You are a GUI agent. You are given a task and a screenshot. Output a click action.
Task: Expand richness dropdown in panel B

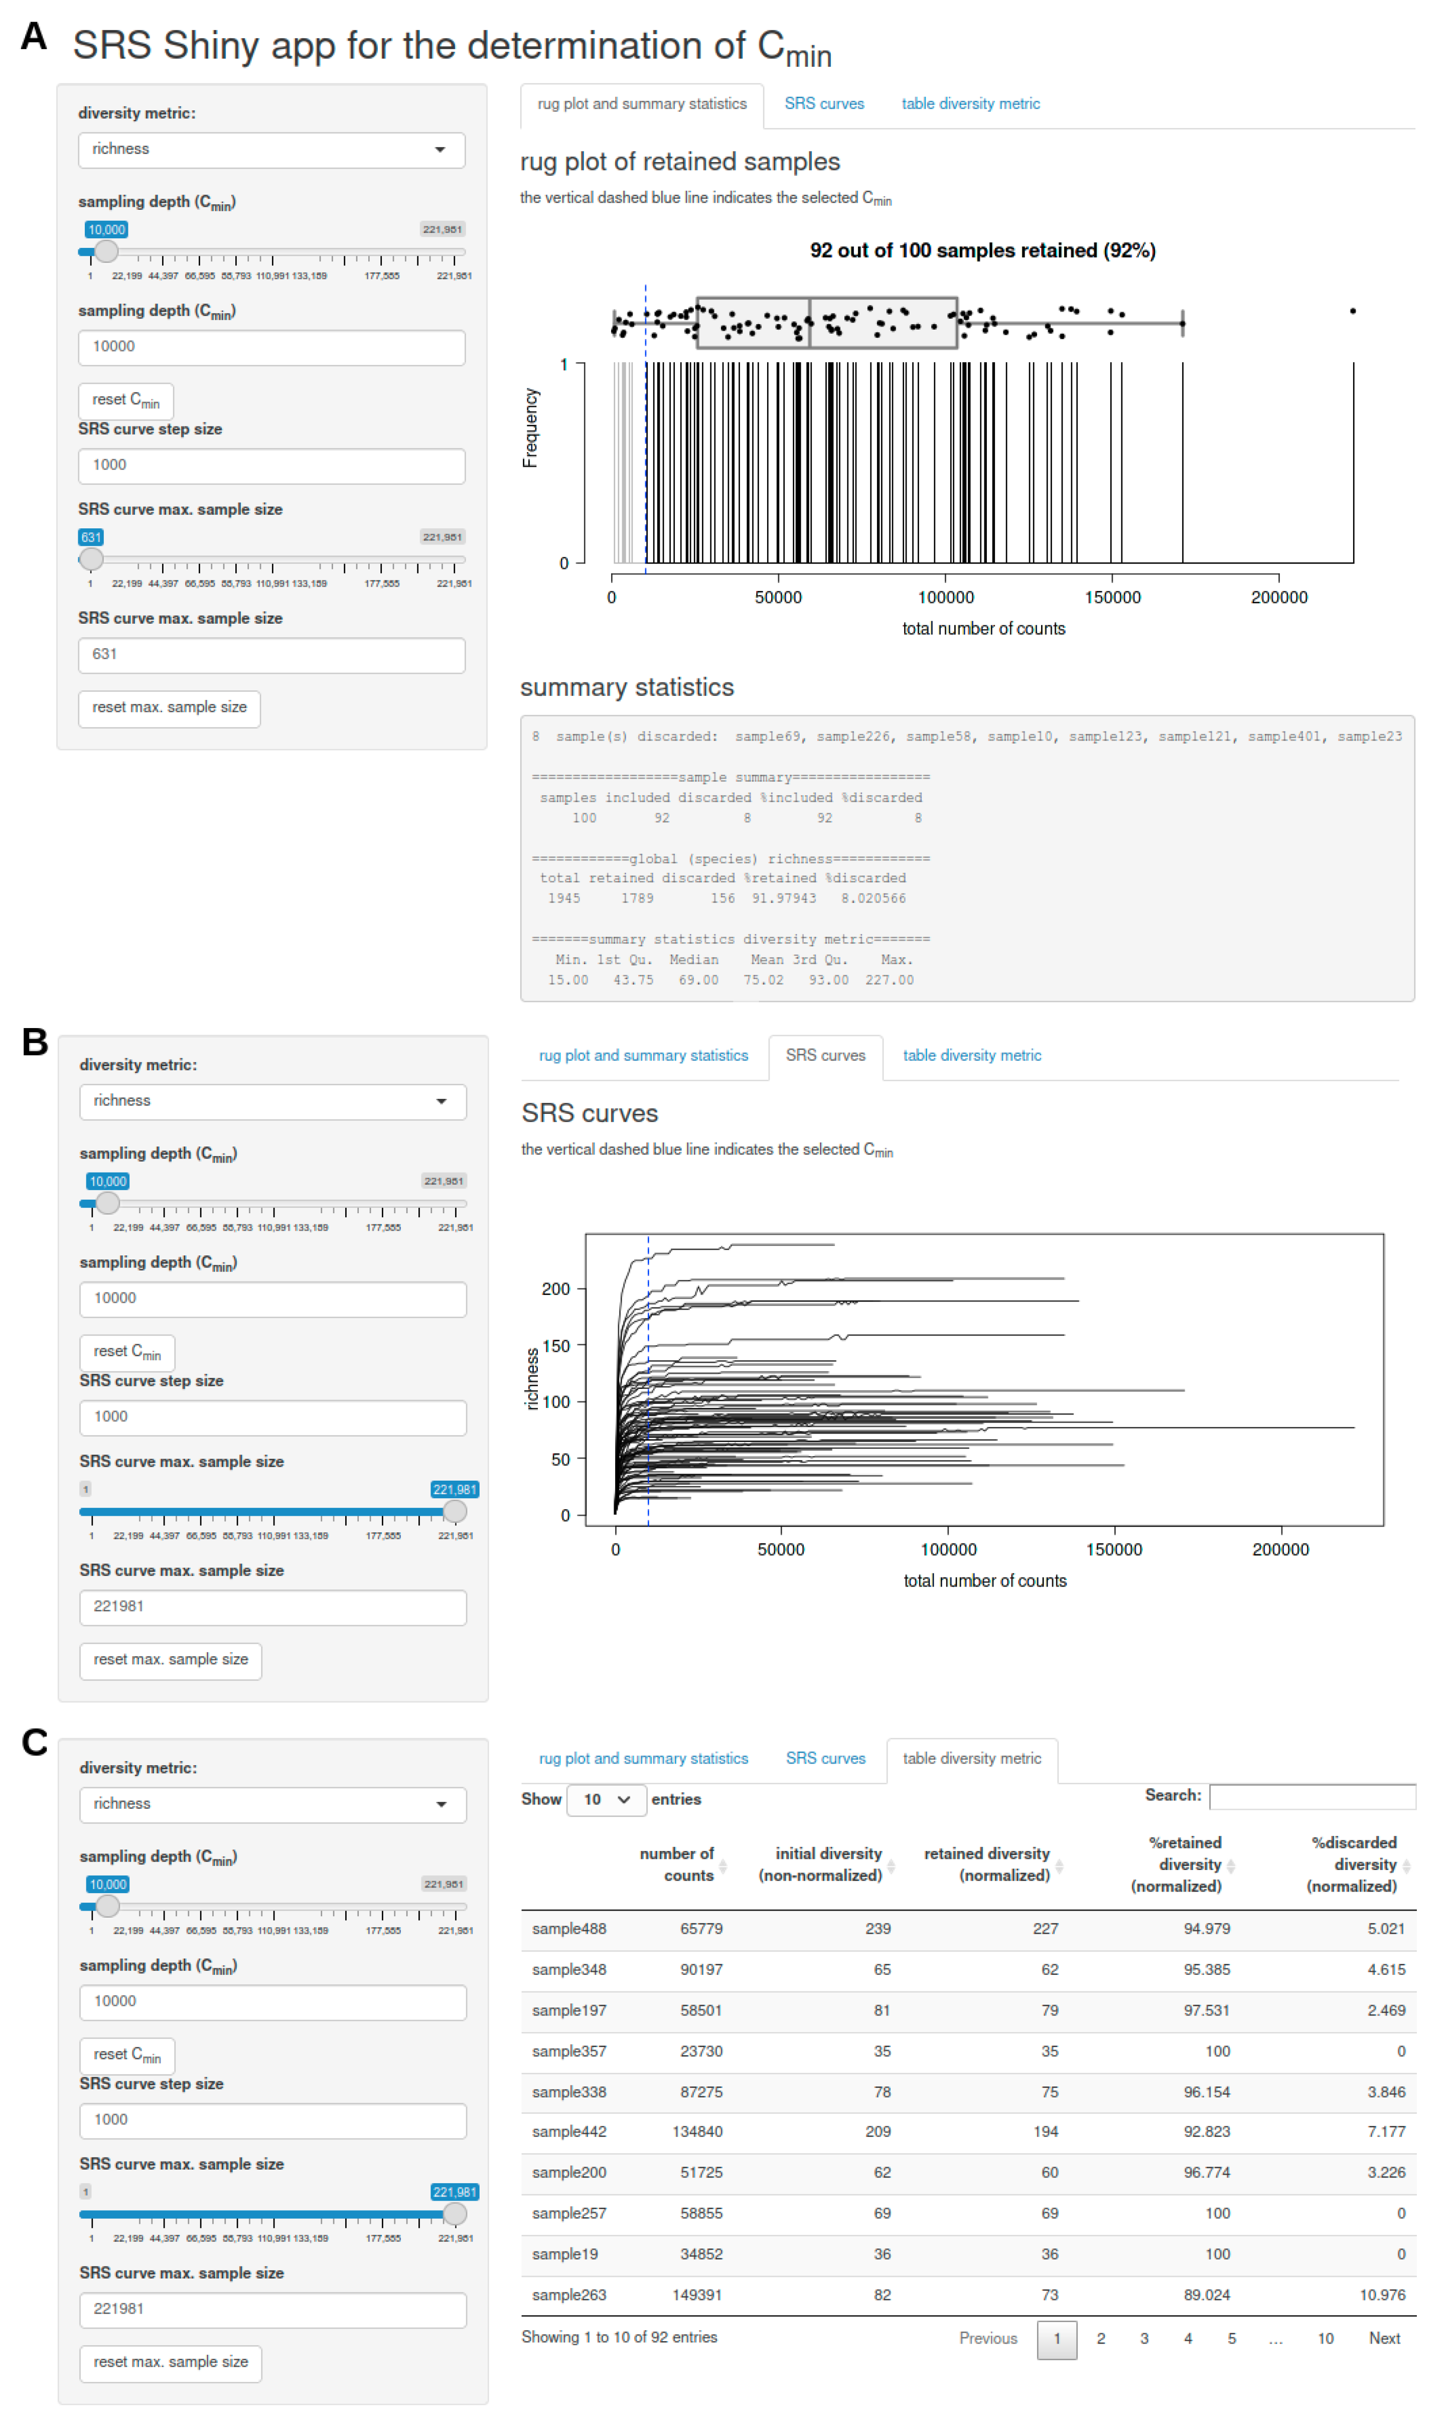tap(272, 1102)
